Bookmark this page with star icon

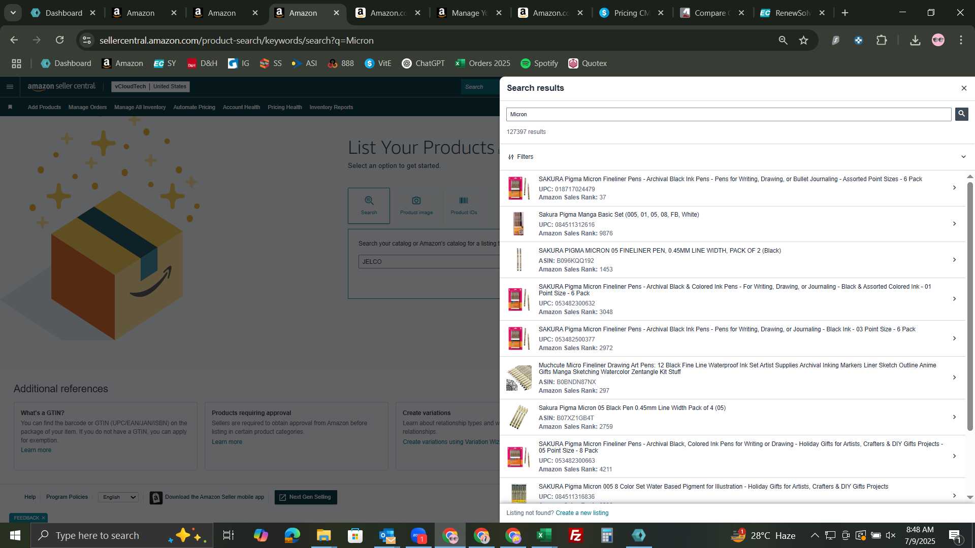803,40
